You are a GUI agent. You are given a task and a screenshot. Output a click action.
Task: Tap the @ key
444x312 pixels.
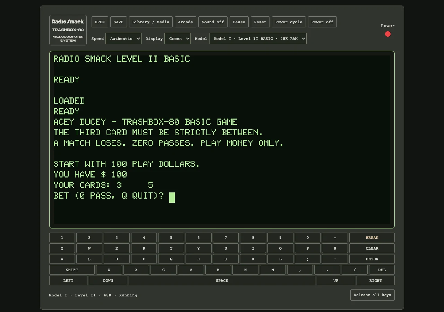coord(335,248)
